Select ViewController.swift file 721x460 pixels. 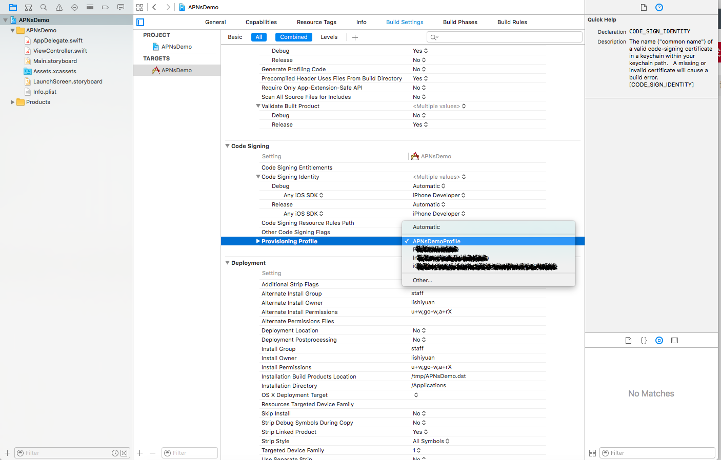60,51
